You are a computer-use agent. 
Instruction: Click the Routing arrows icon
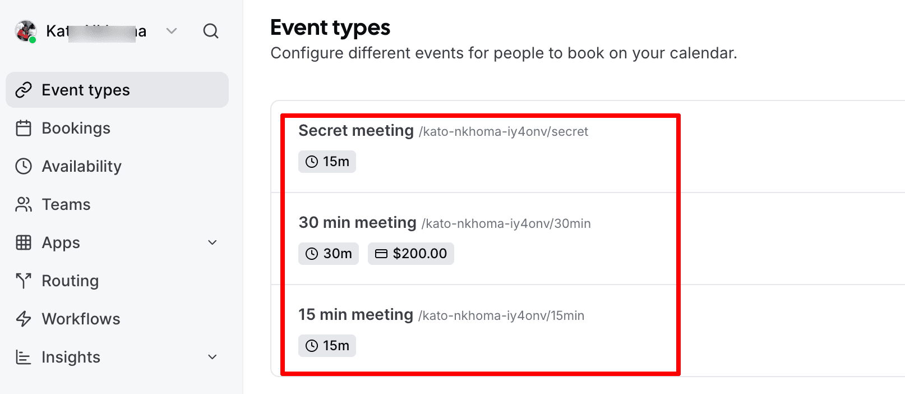pos(23,280)
